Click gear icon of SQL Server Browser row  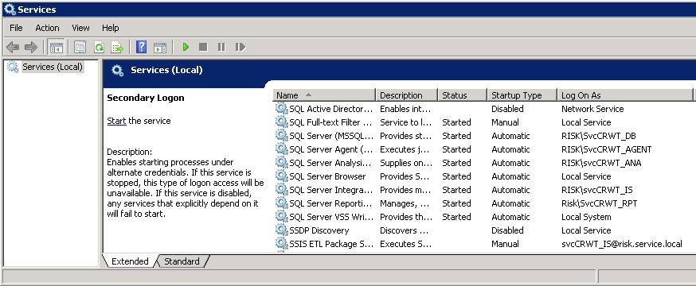pyautogui.click(x=281, y=176)
